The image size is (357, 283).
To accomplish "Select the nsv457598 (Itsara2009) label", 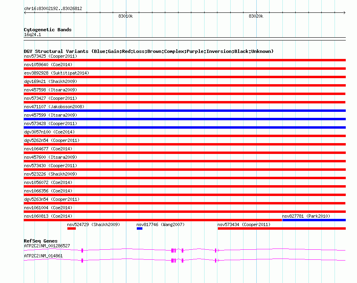I will [x=51, y=90].
